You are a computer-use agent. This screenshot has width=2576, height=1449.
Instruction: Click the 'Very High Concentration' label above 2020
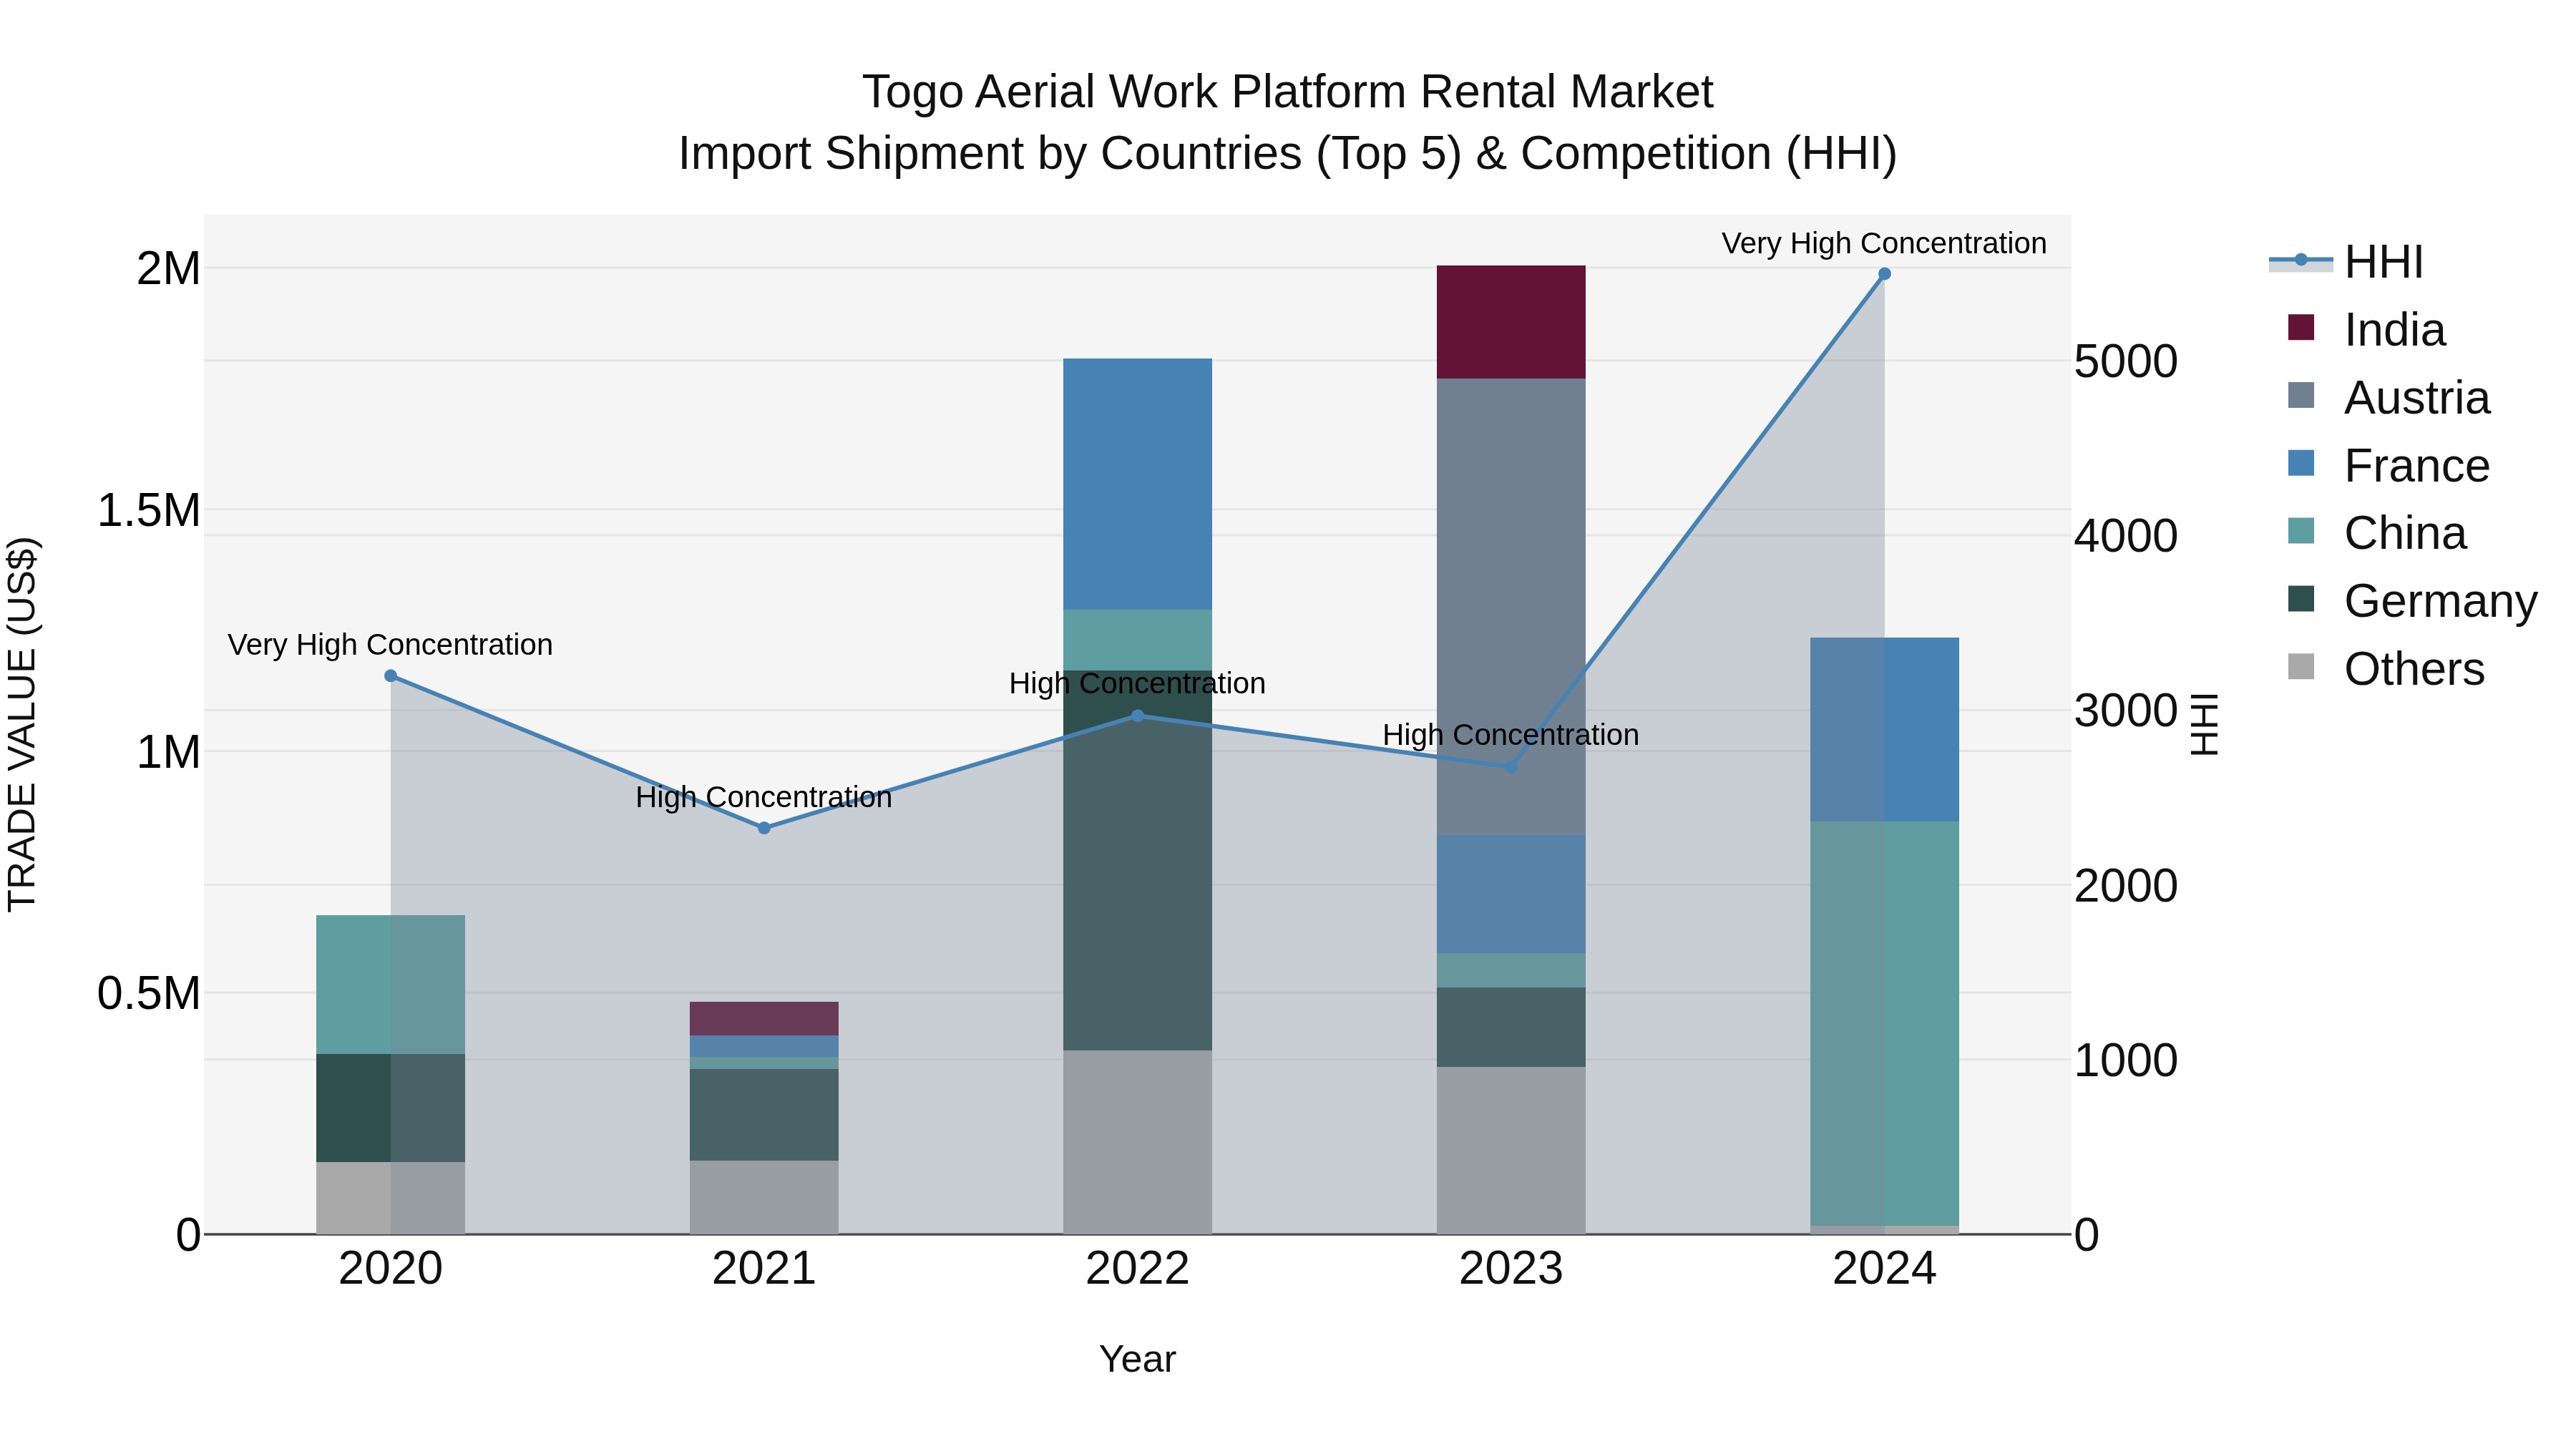[390, 645]
